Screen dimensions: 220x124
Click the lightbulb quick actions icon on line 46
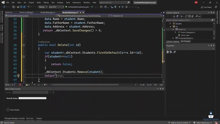pos(18,76)
